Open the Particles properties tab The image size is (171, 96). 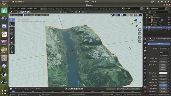pos(145,73)
